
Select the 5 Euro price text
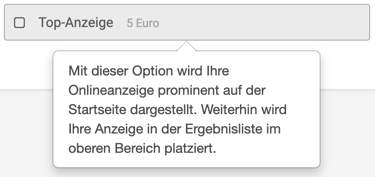(143, 23)
